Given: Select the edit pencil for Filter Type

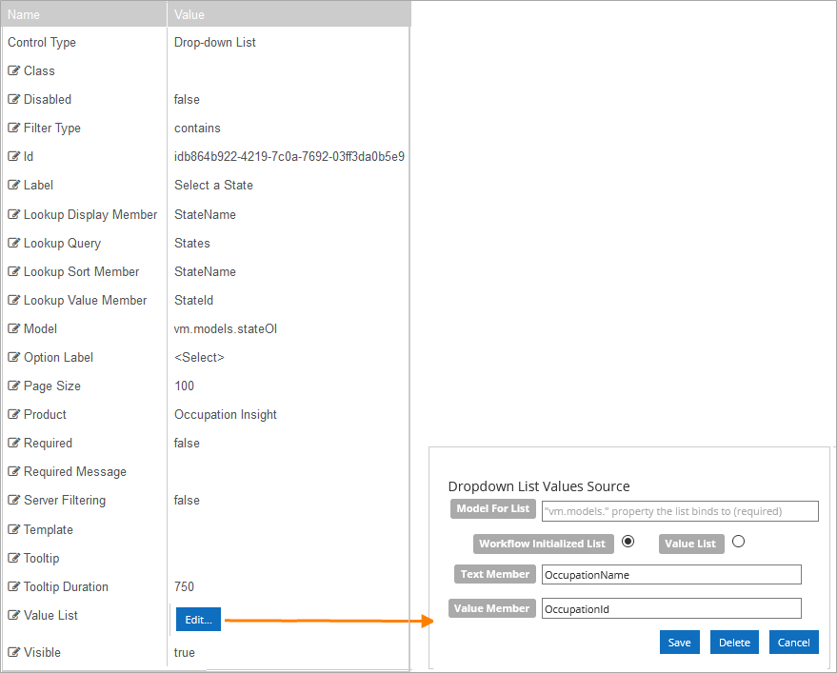Looking at the screenshot, I should point(13,128).
